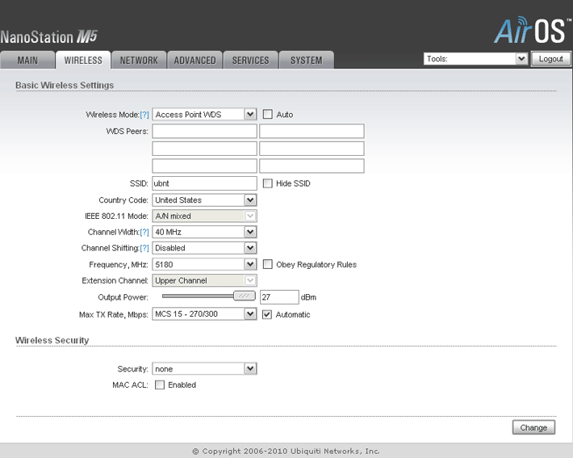Open the Security type dropdown
Screen dimensions: 573x458
pyautogui.click(x=204, y=369)
